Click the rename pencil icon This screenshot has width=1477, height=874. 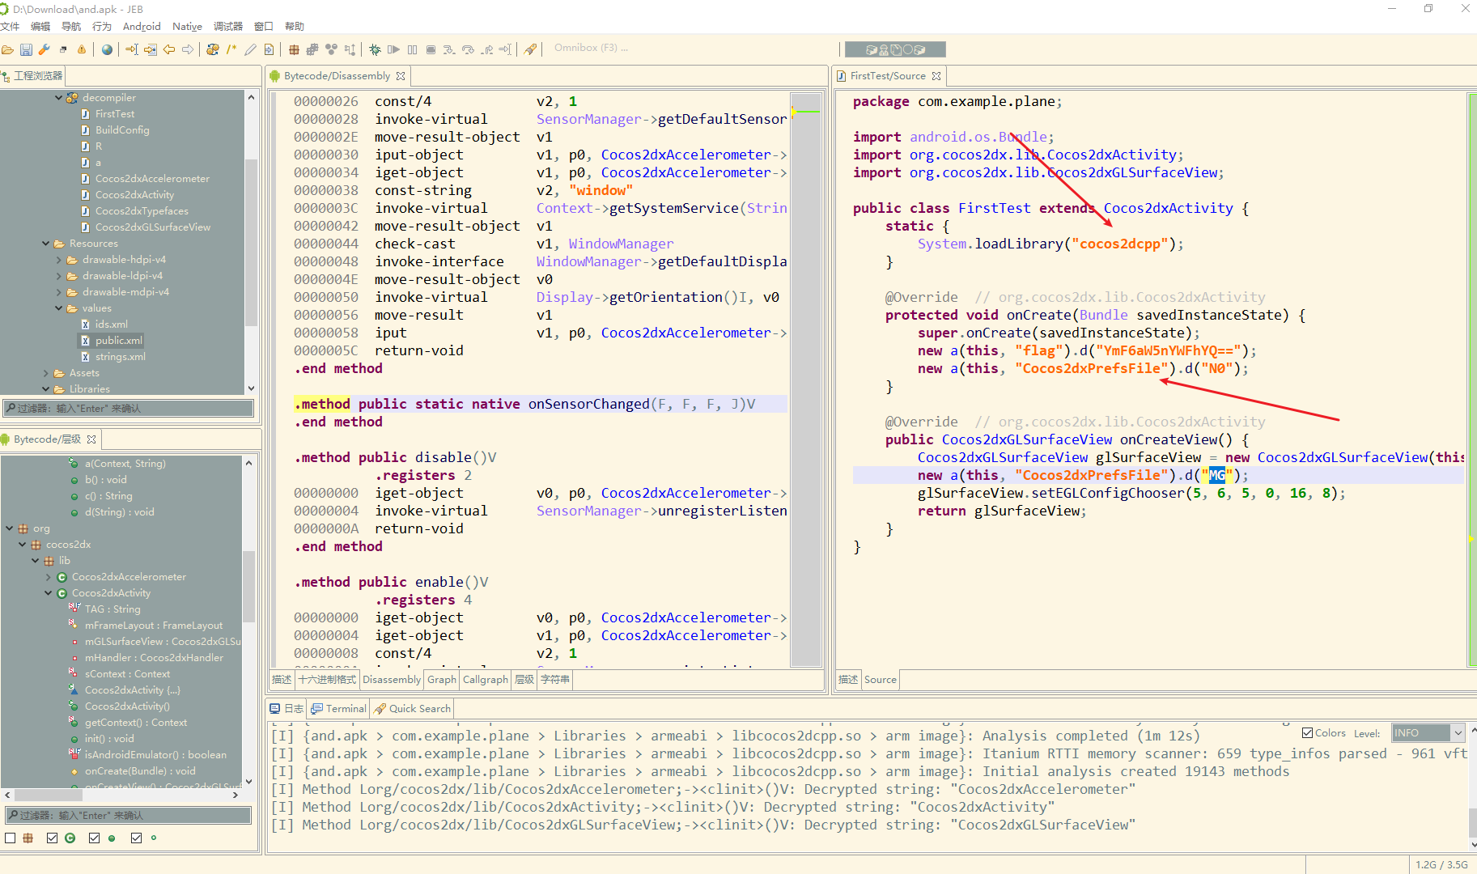[x=250, y=49]
